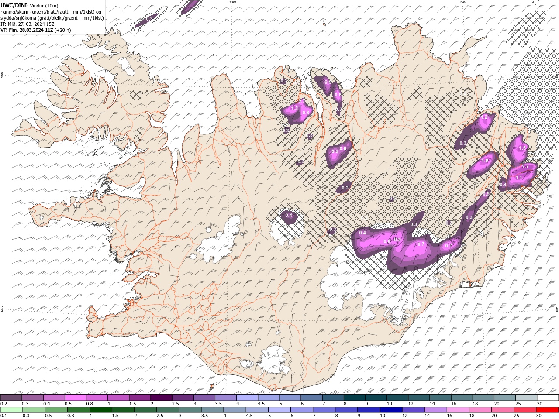Click the bottom-row swatch between 7 and 8
559x419 pixels.
(324, 410)
